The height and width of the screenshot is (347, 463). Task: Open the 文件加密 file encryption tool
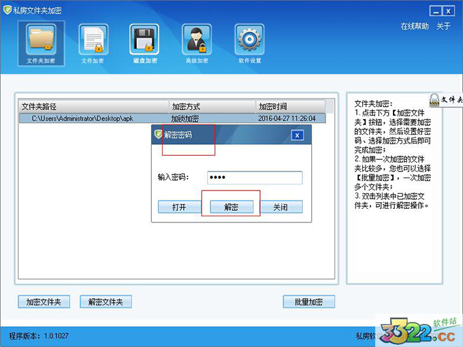(93, 44)
